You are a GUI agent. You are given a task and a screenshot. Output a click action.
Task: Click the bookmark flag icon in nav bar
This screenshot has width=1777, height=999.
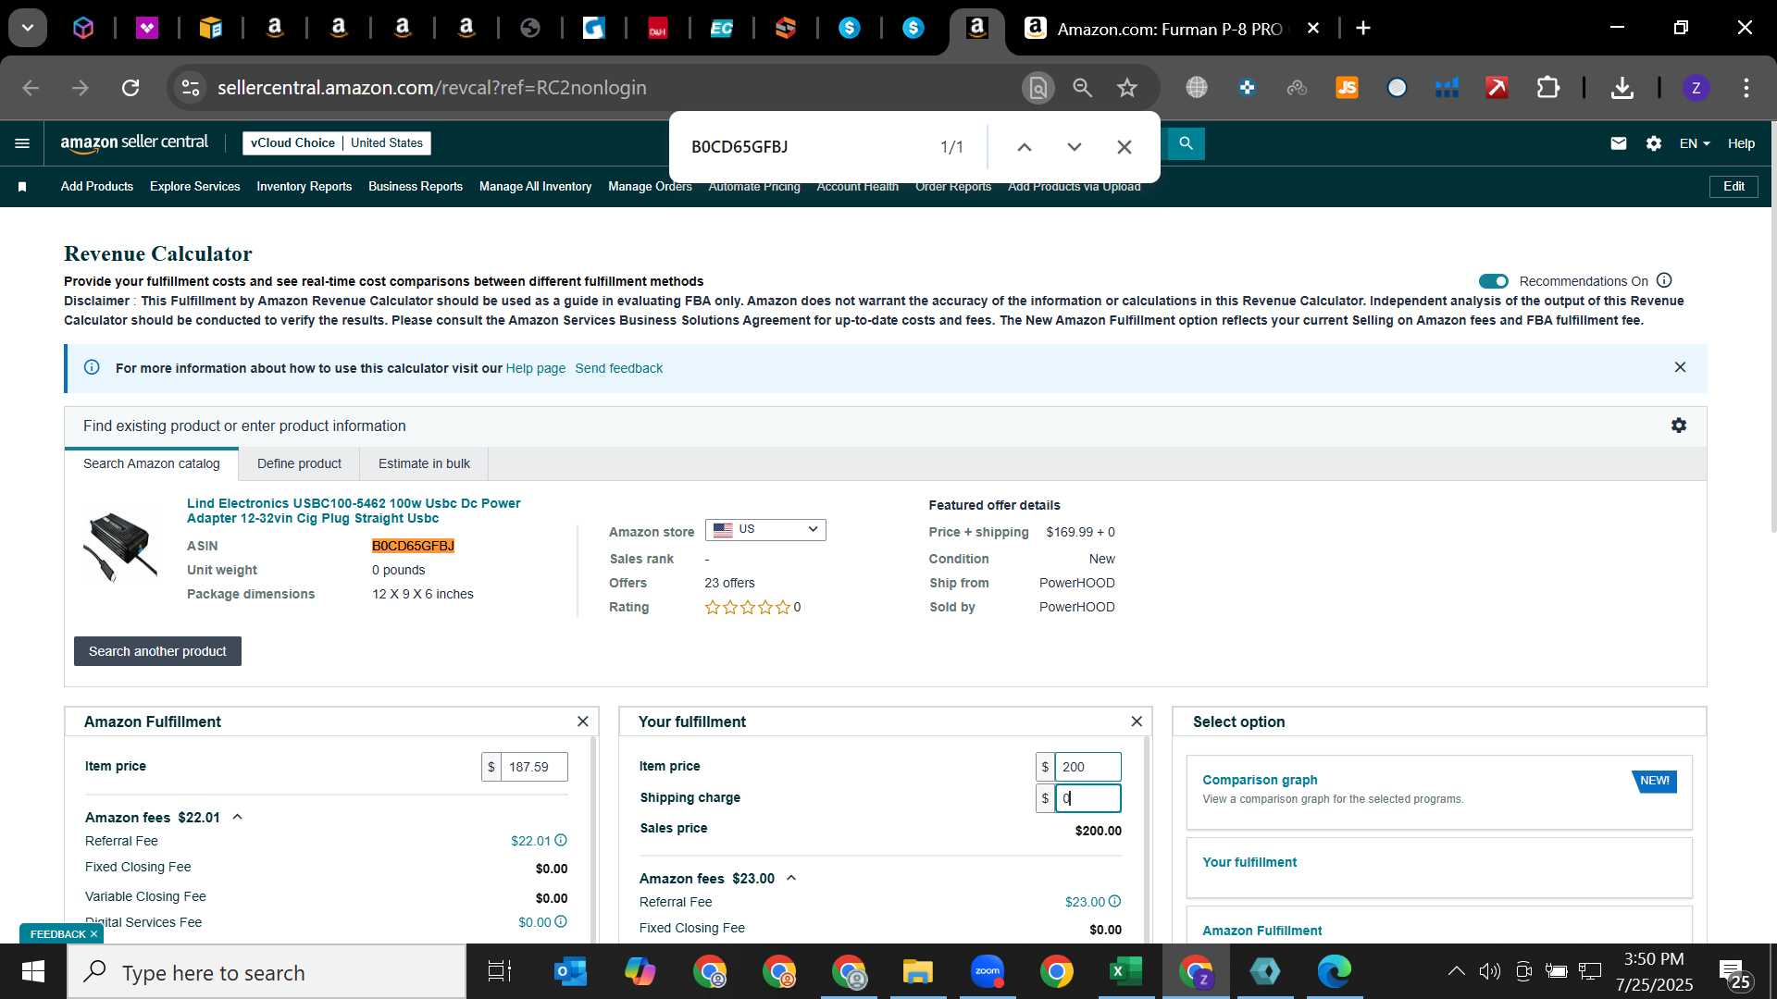[22, 187]
